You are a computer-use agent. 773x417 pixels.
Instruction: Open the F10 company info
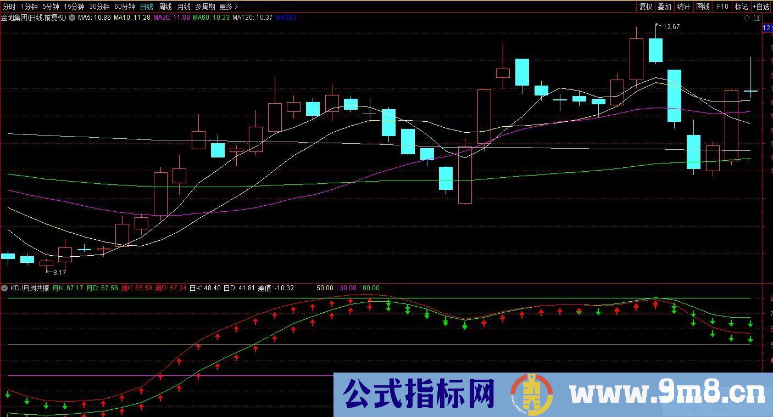point(722,7)
